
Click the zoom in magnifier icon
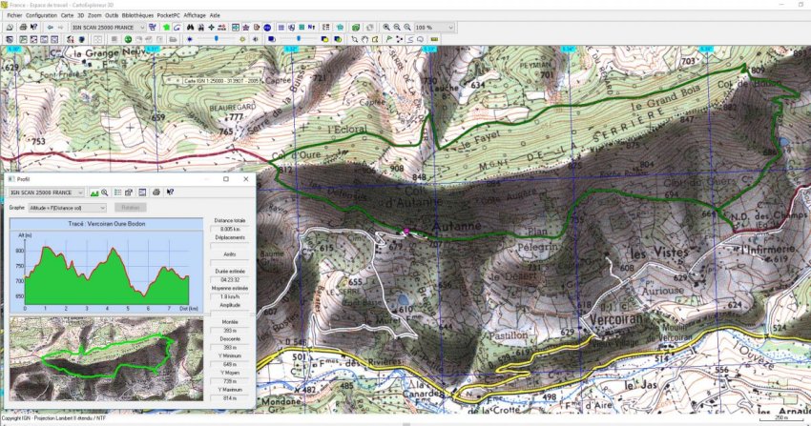coord(386,27)
